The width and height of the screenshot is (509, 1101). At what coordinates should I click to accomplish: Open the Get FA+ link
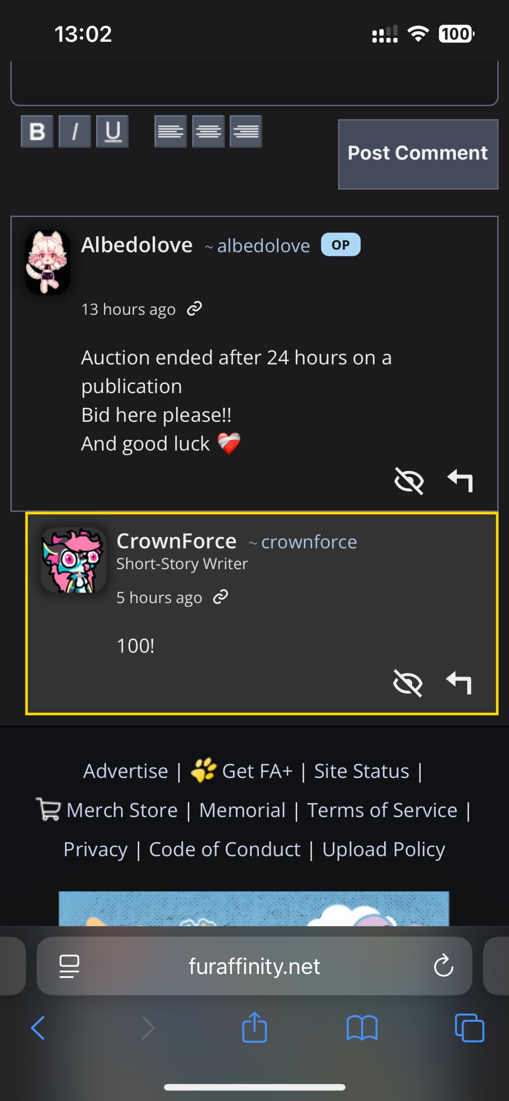click(x=242, y=771)
